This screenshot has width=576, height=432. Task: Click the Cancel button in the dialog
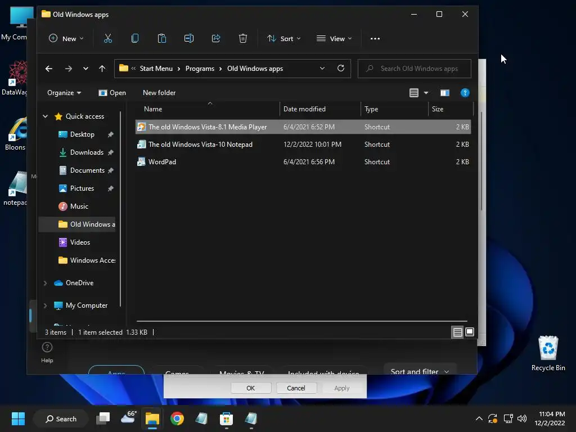[296, 388]
